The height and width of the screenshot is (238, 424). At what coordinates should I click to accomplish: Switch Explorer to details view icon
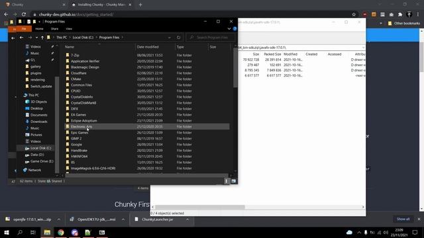pos(227,181)
